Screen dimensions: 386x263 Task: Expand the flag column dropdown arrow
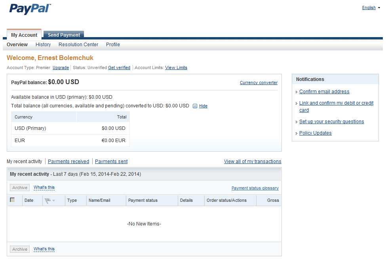[54, 201]
